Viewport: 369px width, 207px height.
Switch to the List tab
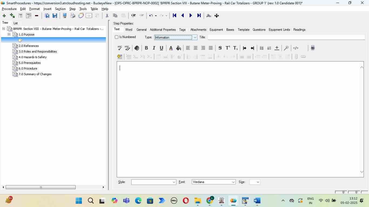pyautogui.click(x=16, y=23)
